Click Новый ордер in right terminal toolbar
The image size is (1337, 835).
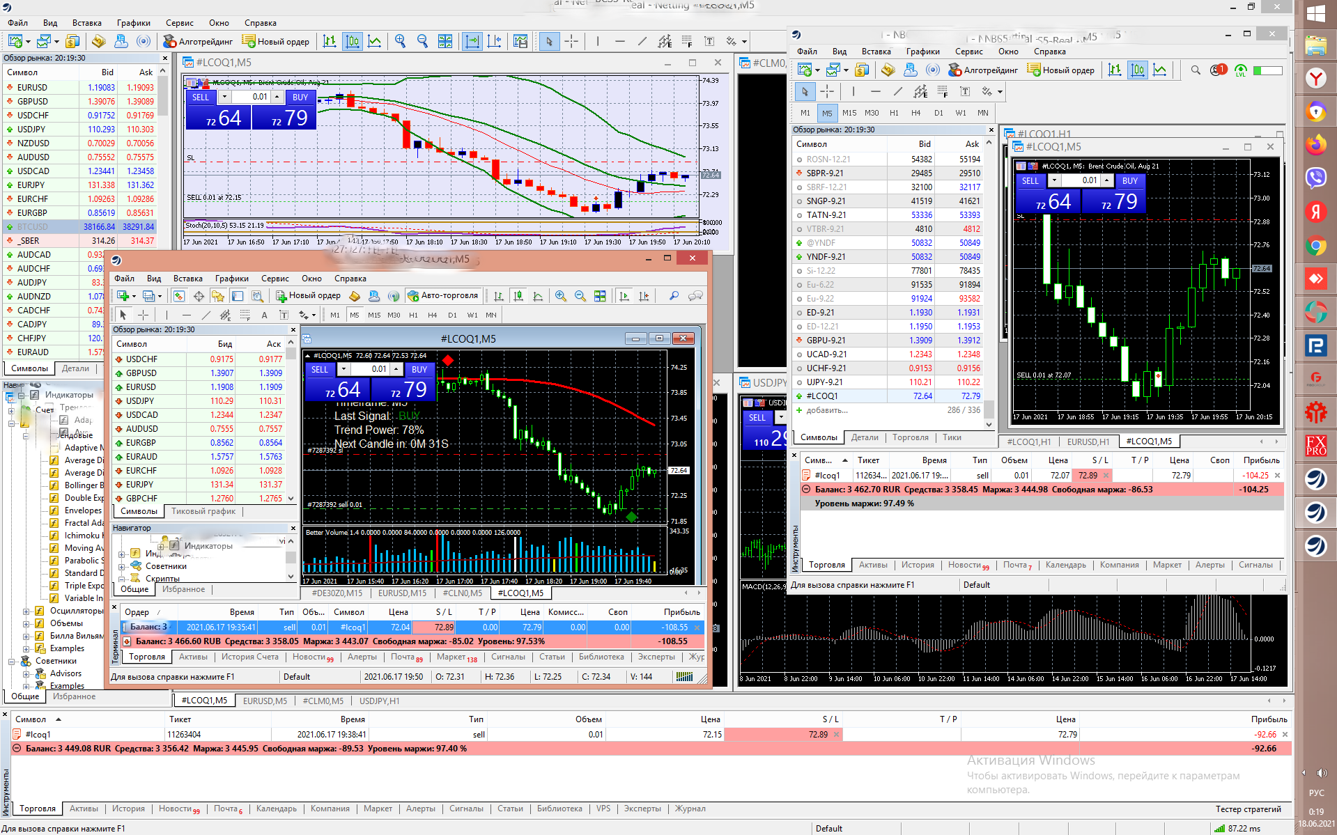coord(1060,70)
